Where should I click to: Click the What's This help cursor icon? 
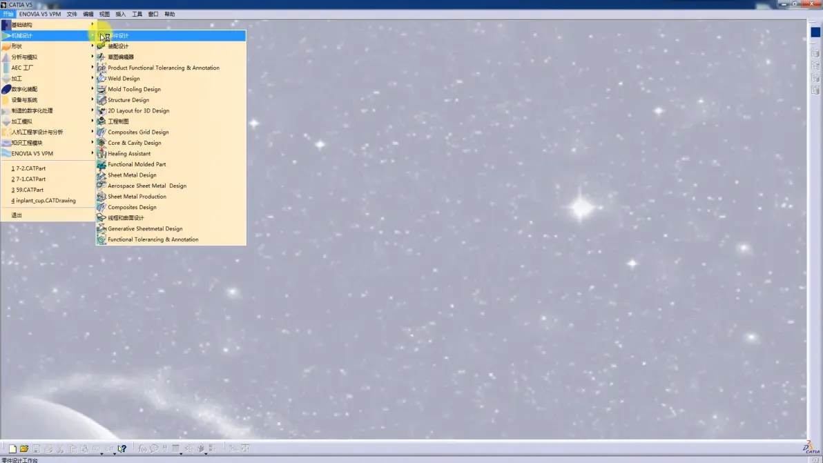122,449
